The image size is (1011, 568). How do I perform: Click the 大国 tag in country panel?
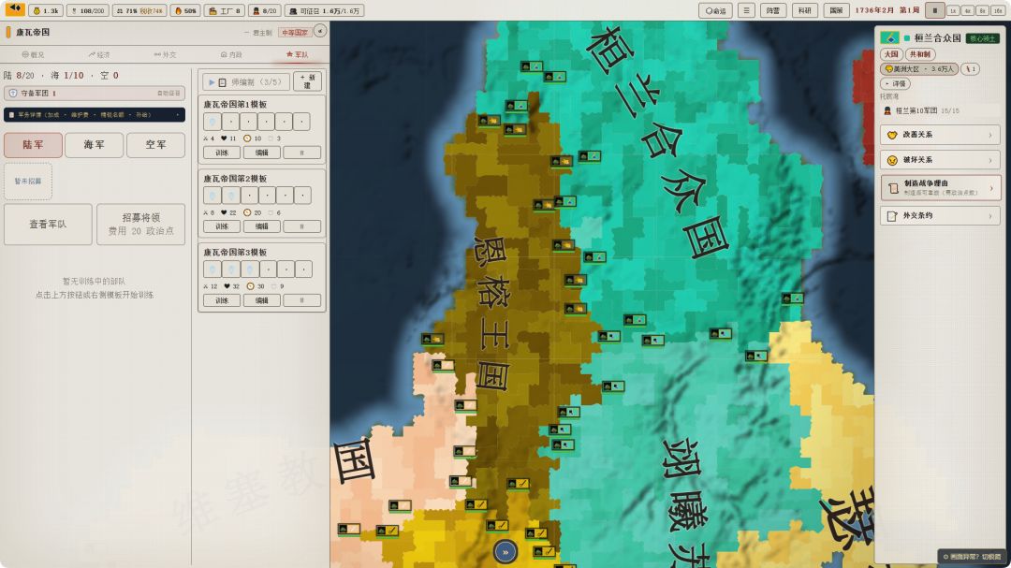click(891, 54)
